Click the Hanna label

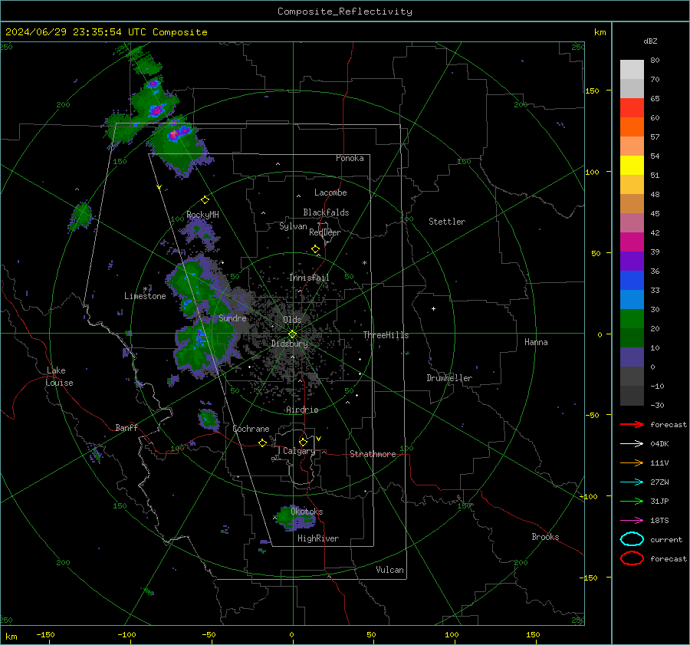tap(536, 343)
